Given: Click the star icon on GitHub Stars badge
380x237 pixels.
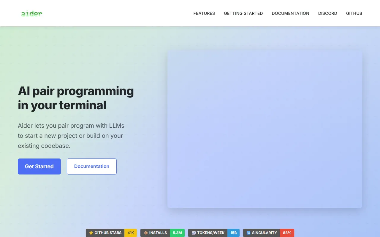Looking at the screenshot, I should pos(91,233).
